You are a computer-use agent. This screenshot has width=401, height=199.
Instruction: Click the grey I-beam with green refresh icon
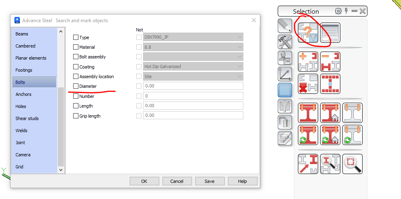click(x=352, y=135)
